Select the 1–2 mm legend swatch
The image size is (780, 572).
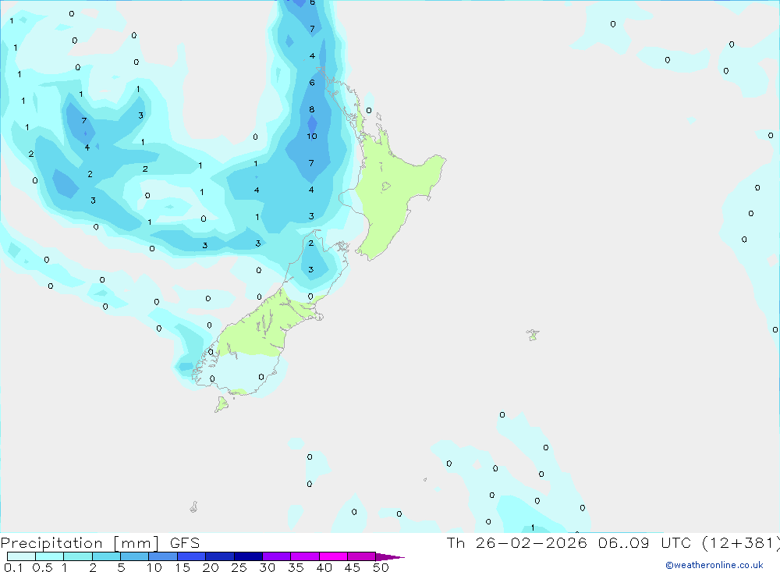tap(77, 556)
